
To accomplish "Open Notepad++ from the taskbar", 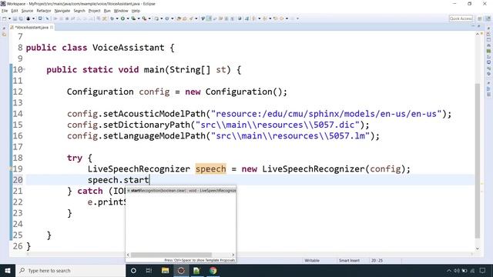I will pos(197,270).
